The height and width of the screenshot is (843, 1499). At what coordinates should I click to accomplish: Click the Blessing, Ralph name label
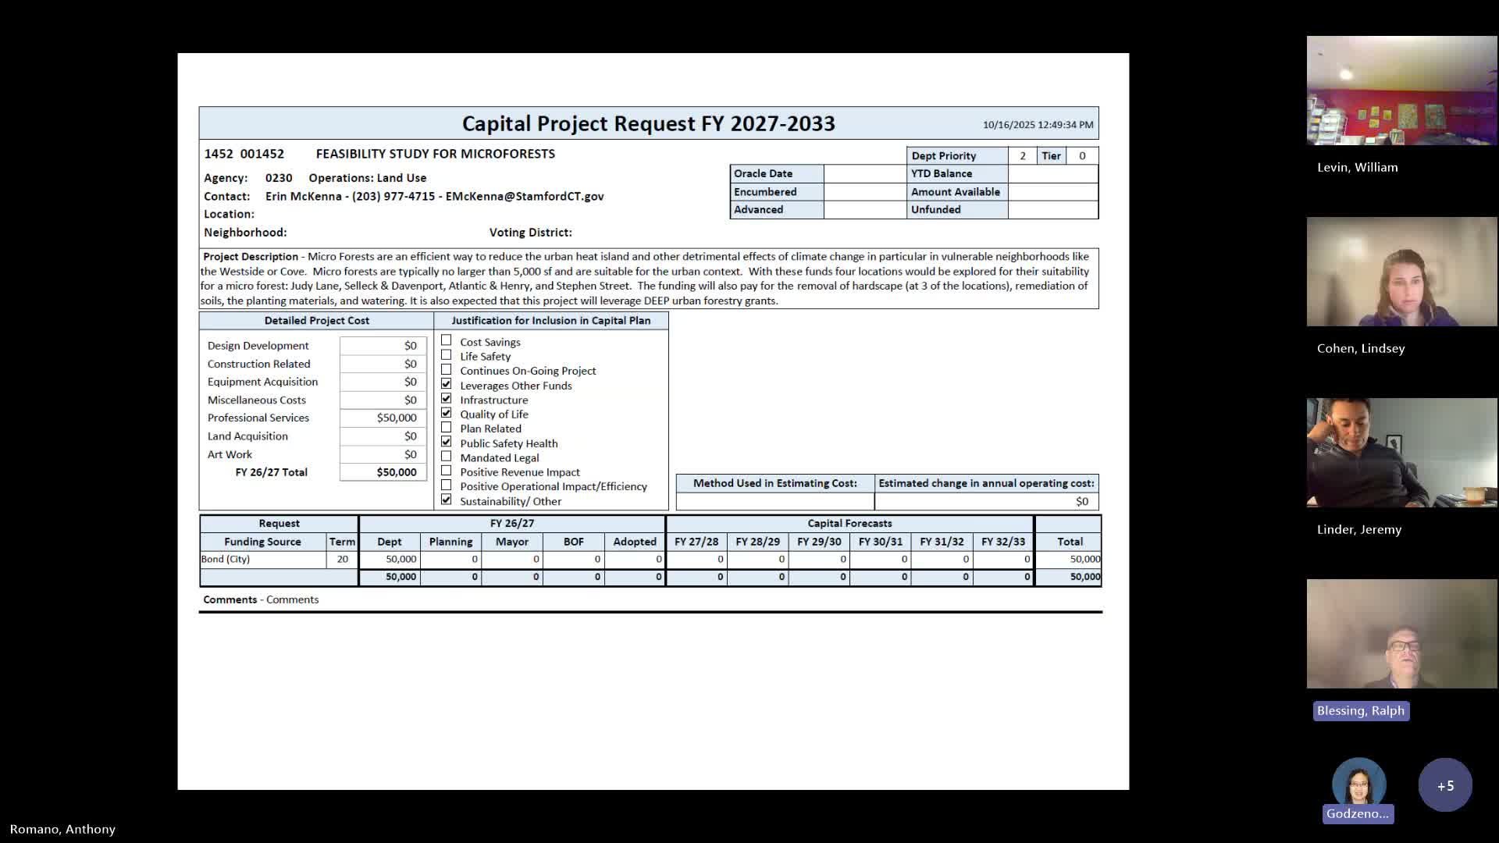tap(1360, 710)
